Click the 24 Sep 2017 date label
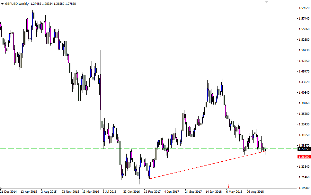The height and width of the screenshot is (195, 311). point(193,192)
